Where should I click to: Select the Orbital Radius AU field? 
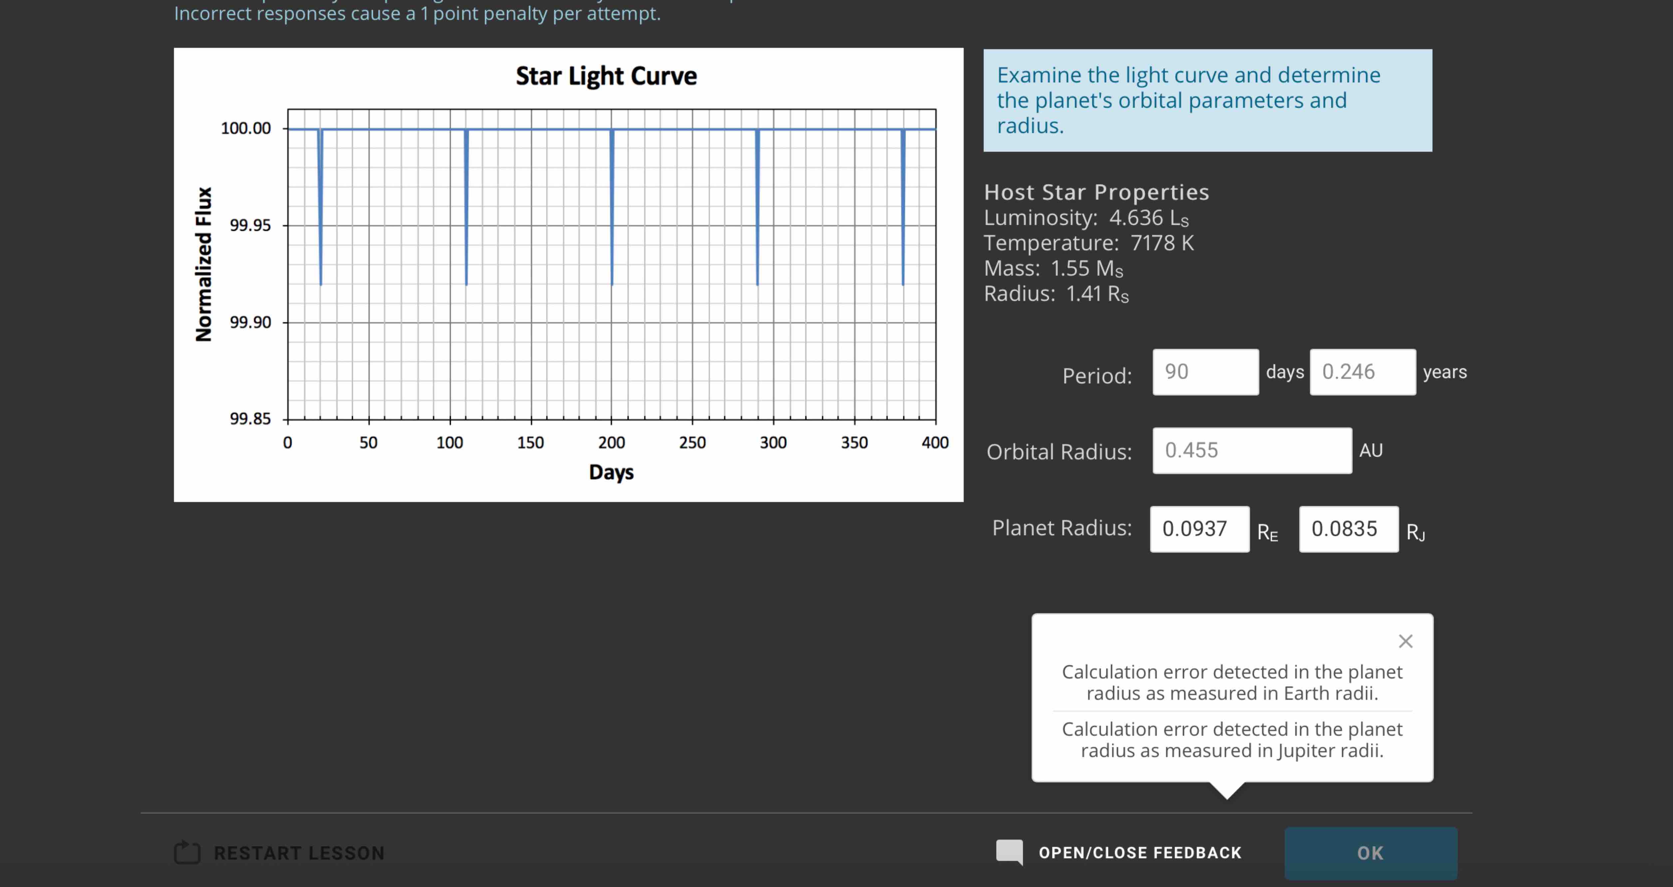pos(1252,450)
